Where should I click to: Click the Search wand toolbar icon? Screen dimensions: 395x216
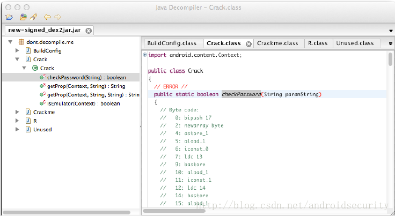(34, 17)
